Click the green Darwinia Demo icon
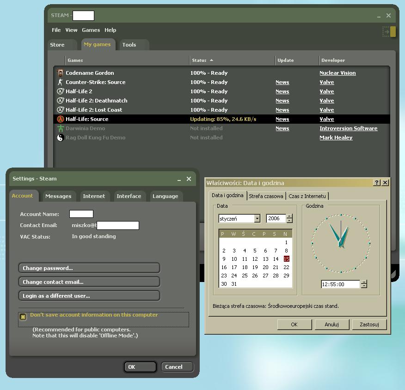The image size is (405, 390). [61, 128]
